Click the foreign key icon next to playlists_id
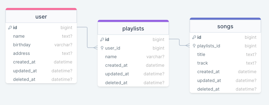Image resolution: width=269 pixels, height=105 pixels. [x=194, y=46]
